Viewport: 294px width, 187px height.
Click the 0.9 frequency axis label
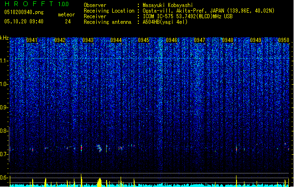[4, 108]
